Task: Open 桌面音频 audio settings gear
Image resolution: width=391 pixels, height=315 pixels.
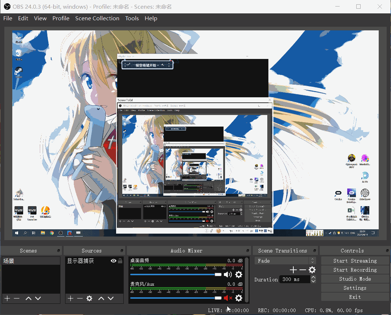Action: pos(239,274)
